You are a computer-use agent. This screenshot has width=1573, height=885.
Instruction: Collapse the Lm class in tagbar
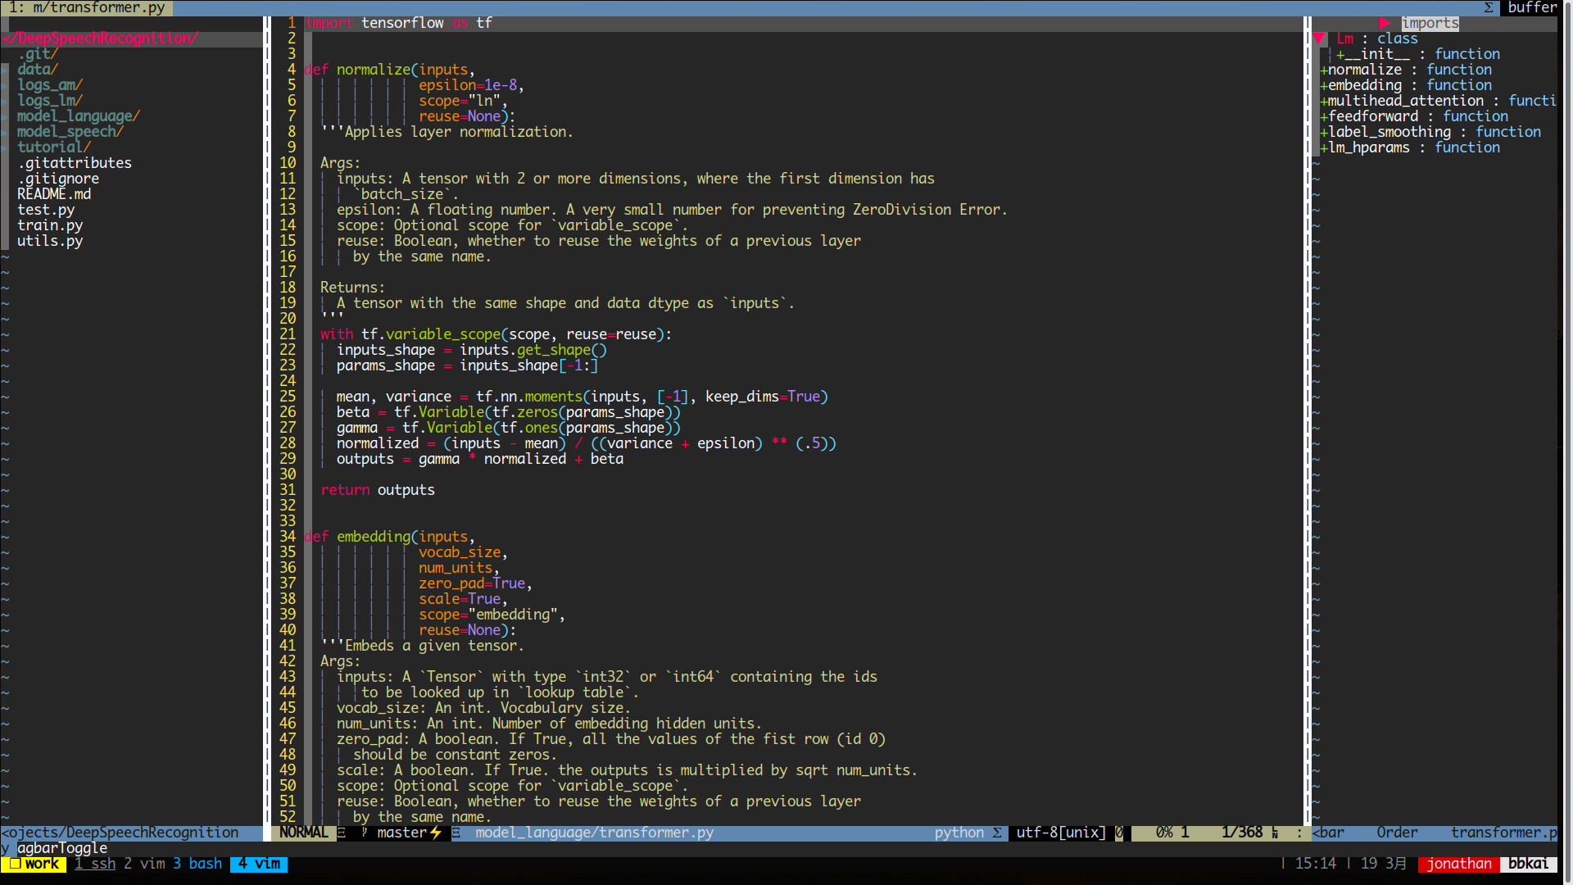(x=1319, y=39)
